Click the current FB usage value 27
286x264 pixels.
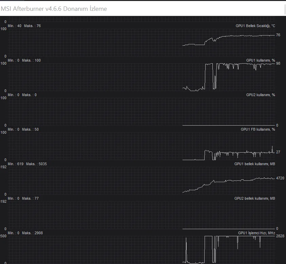point(278,152)
